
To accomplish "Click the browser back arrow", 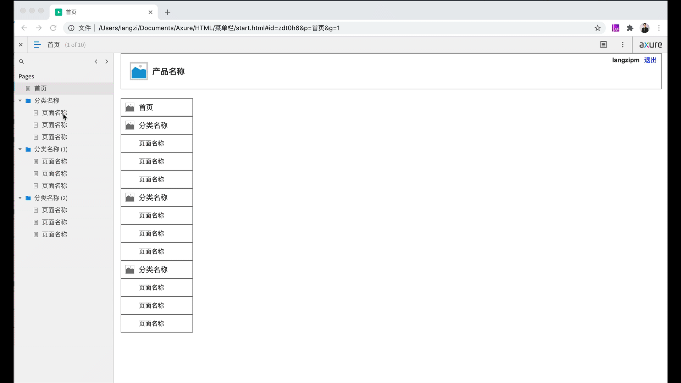I will [24, 28].
